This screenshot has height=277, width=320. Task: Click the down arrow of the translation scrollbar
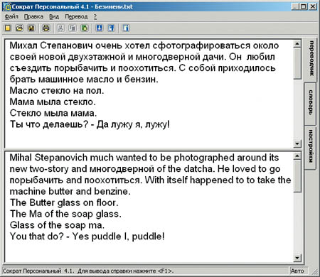pyautogui.click(x=297, y=258)
